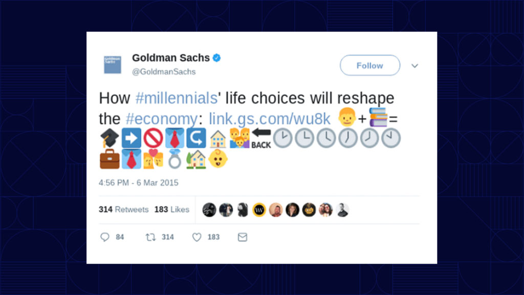Open the #economy hashtag link

162,119
